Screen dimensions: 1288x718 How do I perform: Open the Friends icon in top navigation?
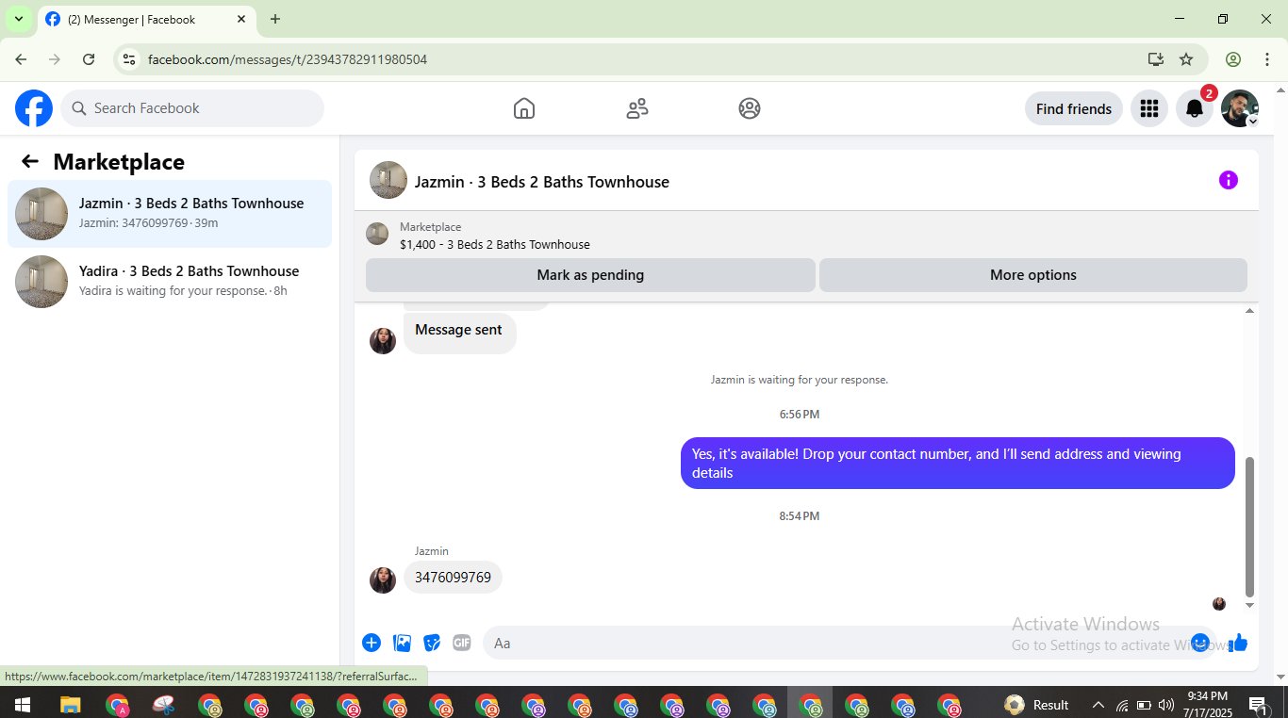[637, 108]
